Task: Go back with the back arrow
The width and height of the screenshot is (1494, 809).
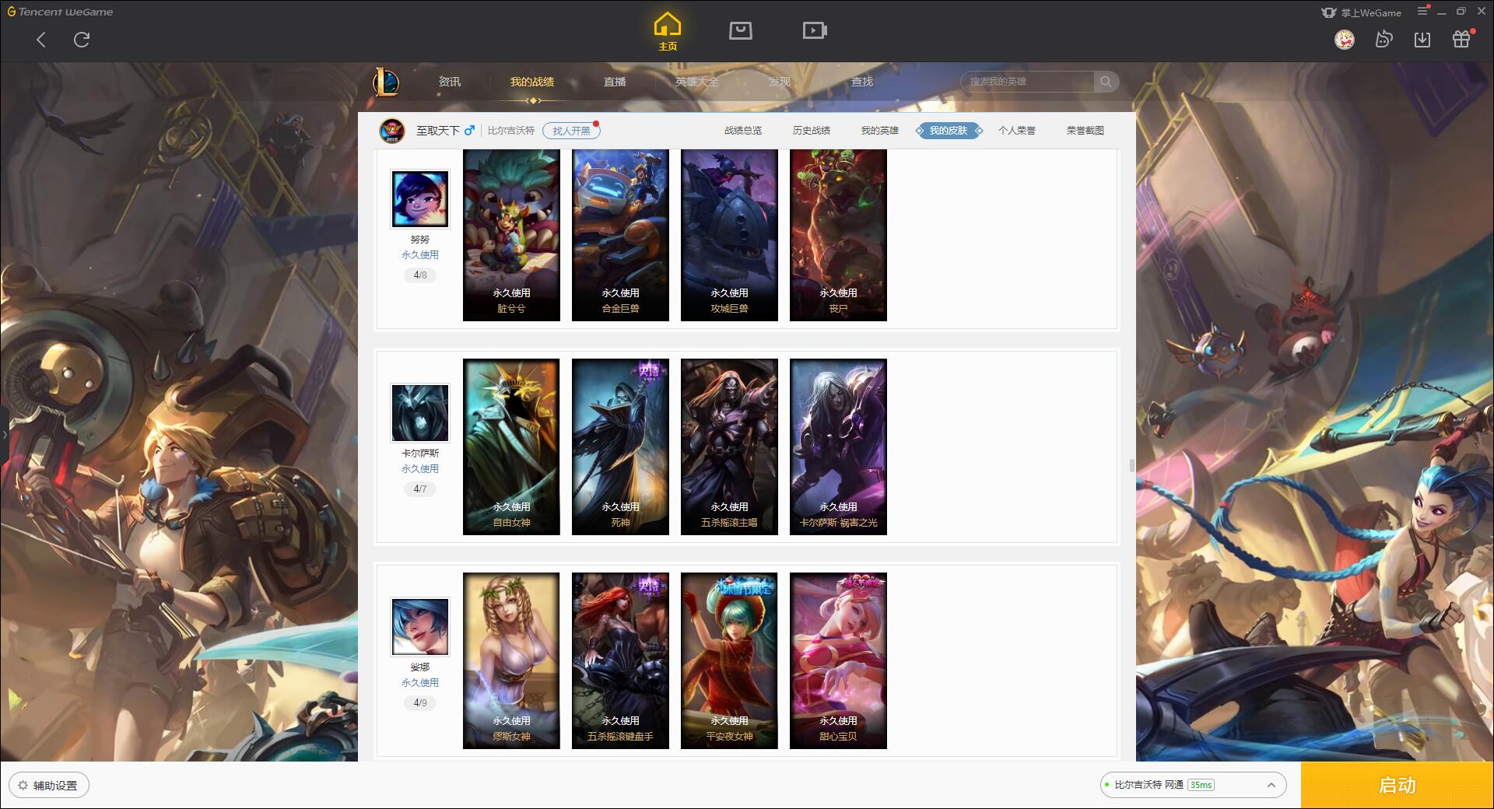Action: coord(41,40)
